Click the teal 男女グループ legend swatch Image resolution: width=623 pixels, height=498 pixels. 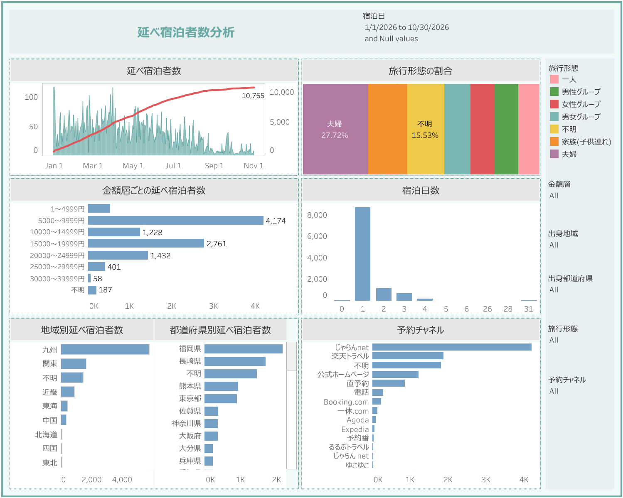[x=554, y=117]
